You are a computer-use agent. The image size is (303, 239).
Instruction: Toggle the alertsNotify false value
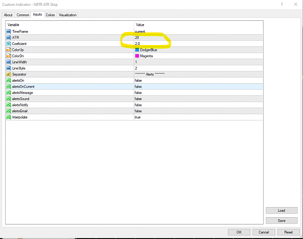[x=138, y=105]
